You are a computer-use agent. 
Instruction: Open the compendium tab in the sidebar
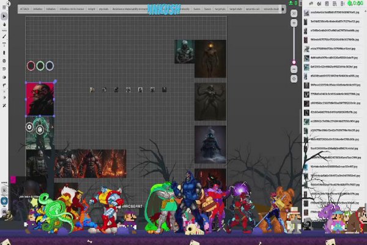335,4
